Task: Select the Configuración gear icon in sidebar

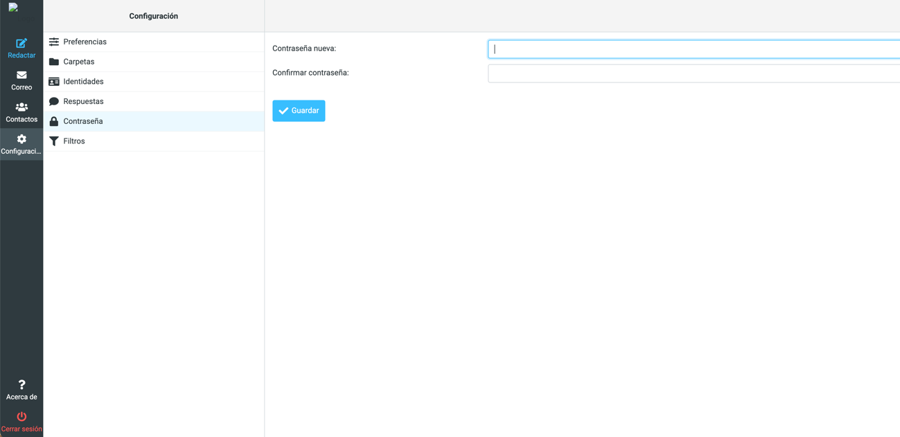Action: tap(21, 139)
